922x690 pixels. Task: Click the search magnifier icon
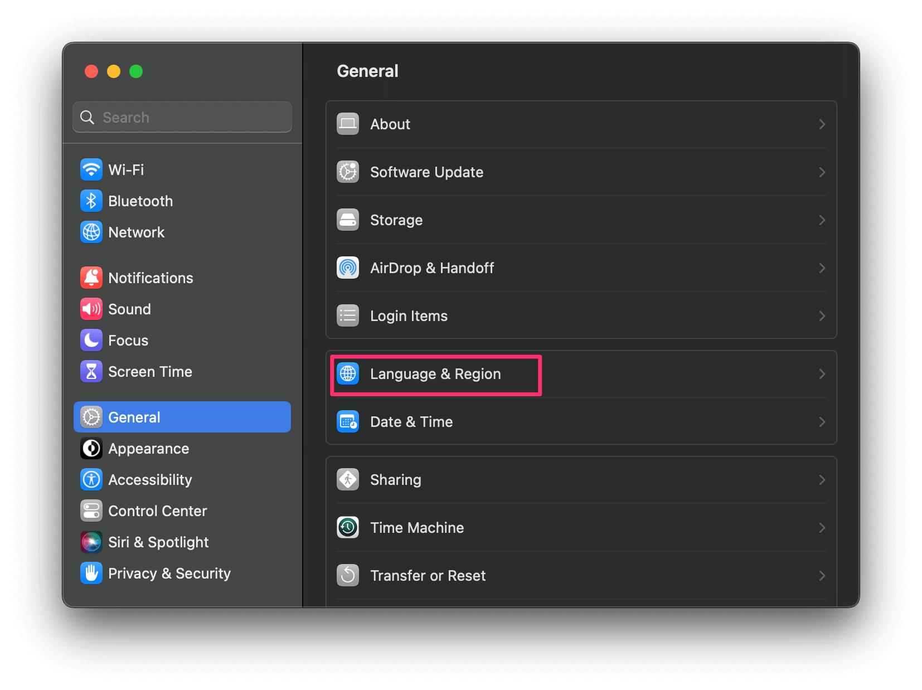(x=88, y=117)
